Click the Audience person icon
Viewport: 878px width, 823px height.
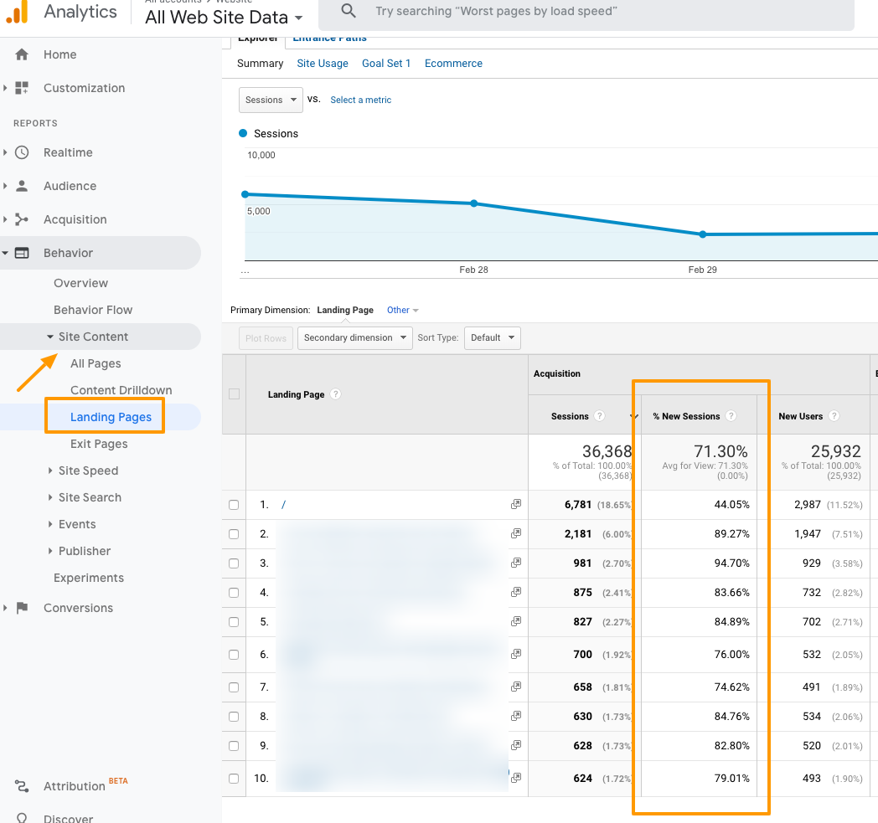22,186
